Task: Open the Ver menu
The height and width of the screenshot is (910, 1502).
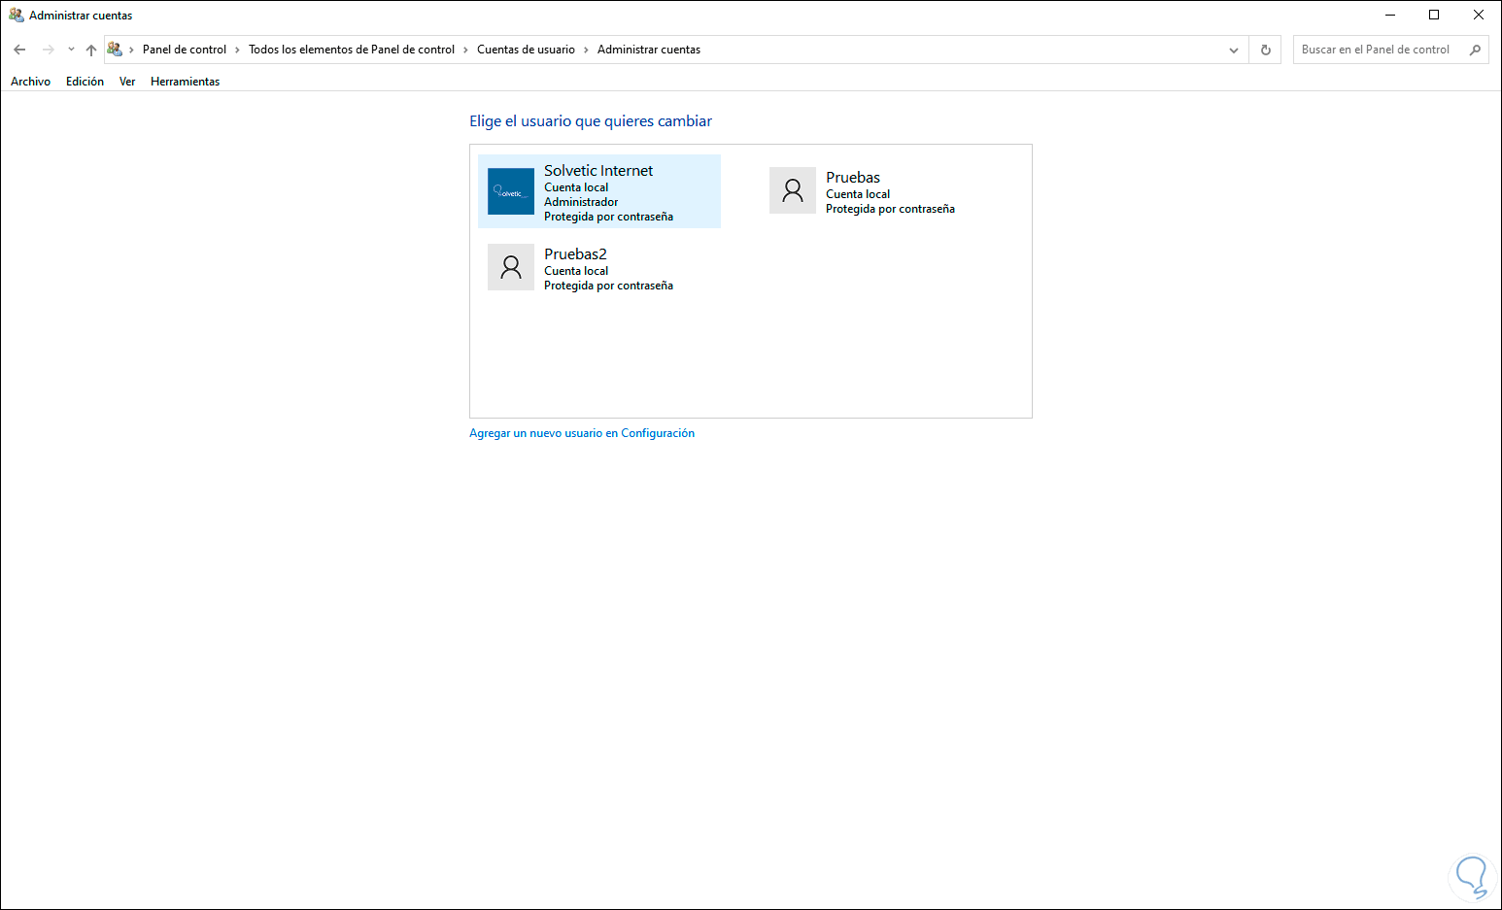Action: 126,81
